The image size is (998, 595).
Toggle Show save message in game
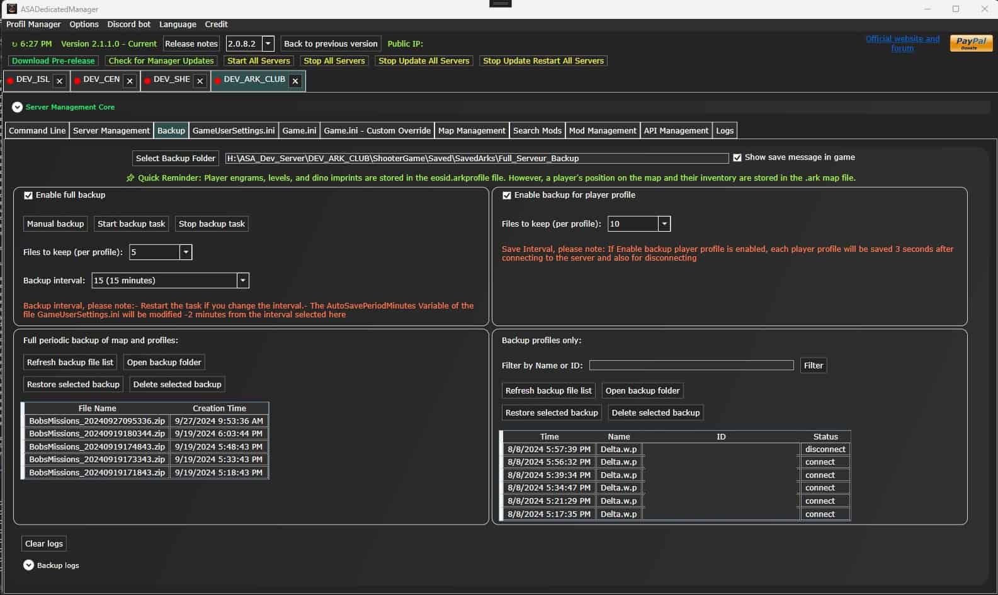pos(737,157)
